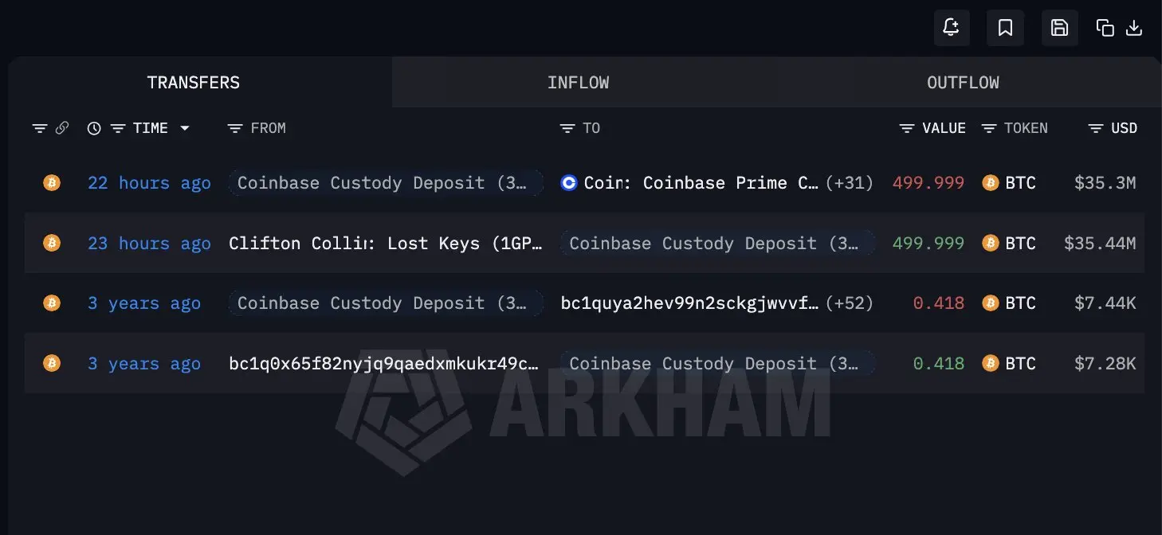Bookmark this transfers view

coord(1005,28)
